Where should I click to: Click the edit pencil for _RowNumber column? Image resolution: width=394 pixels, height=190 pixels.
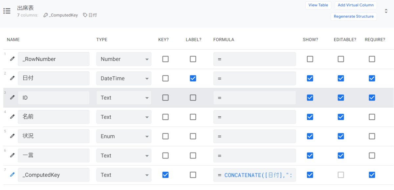point(12,59)
